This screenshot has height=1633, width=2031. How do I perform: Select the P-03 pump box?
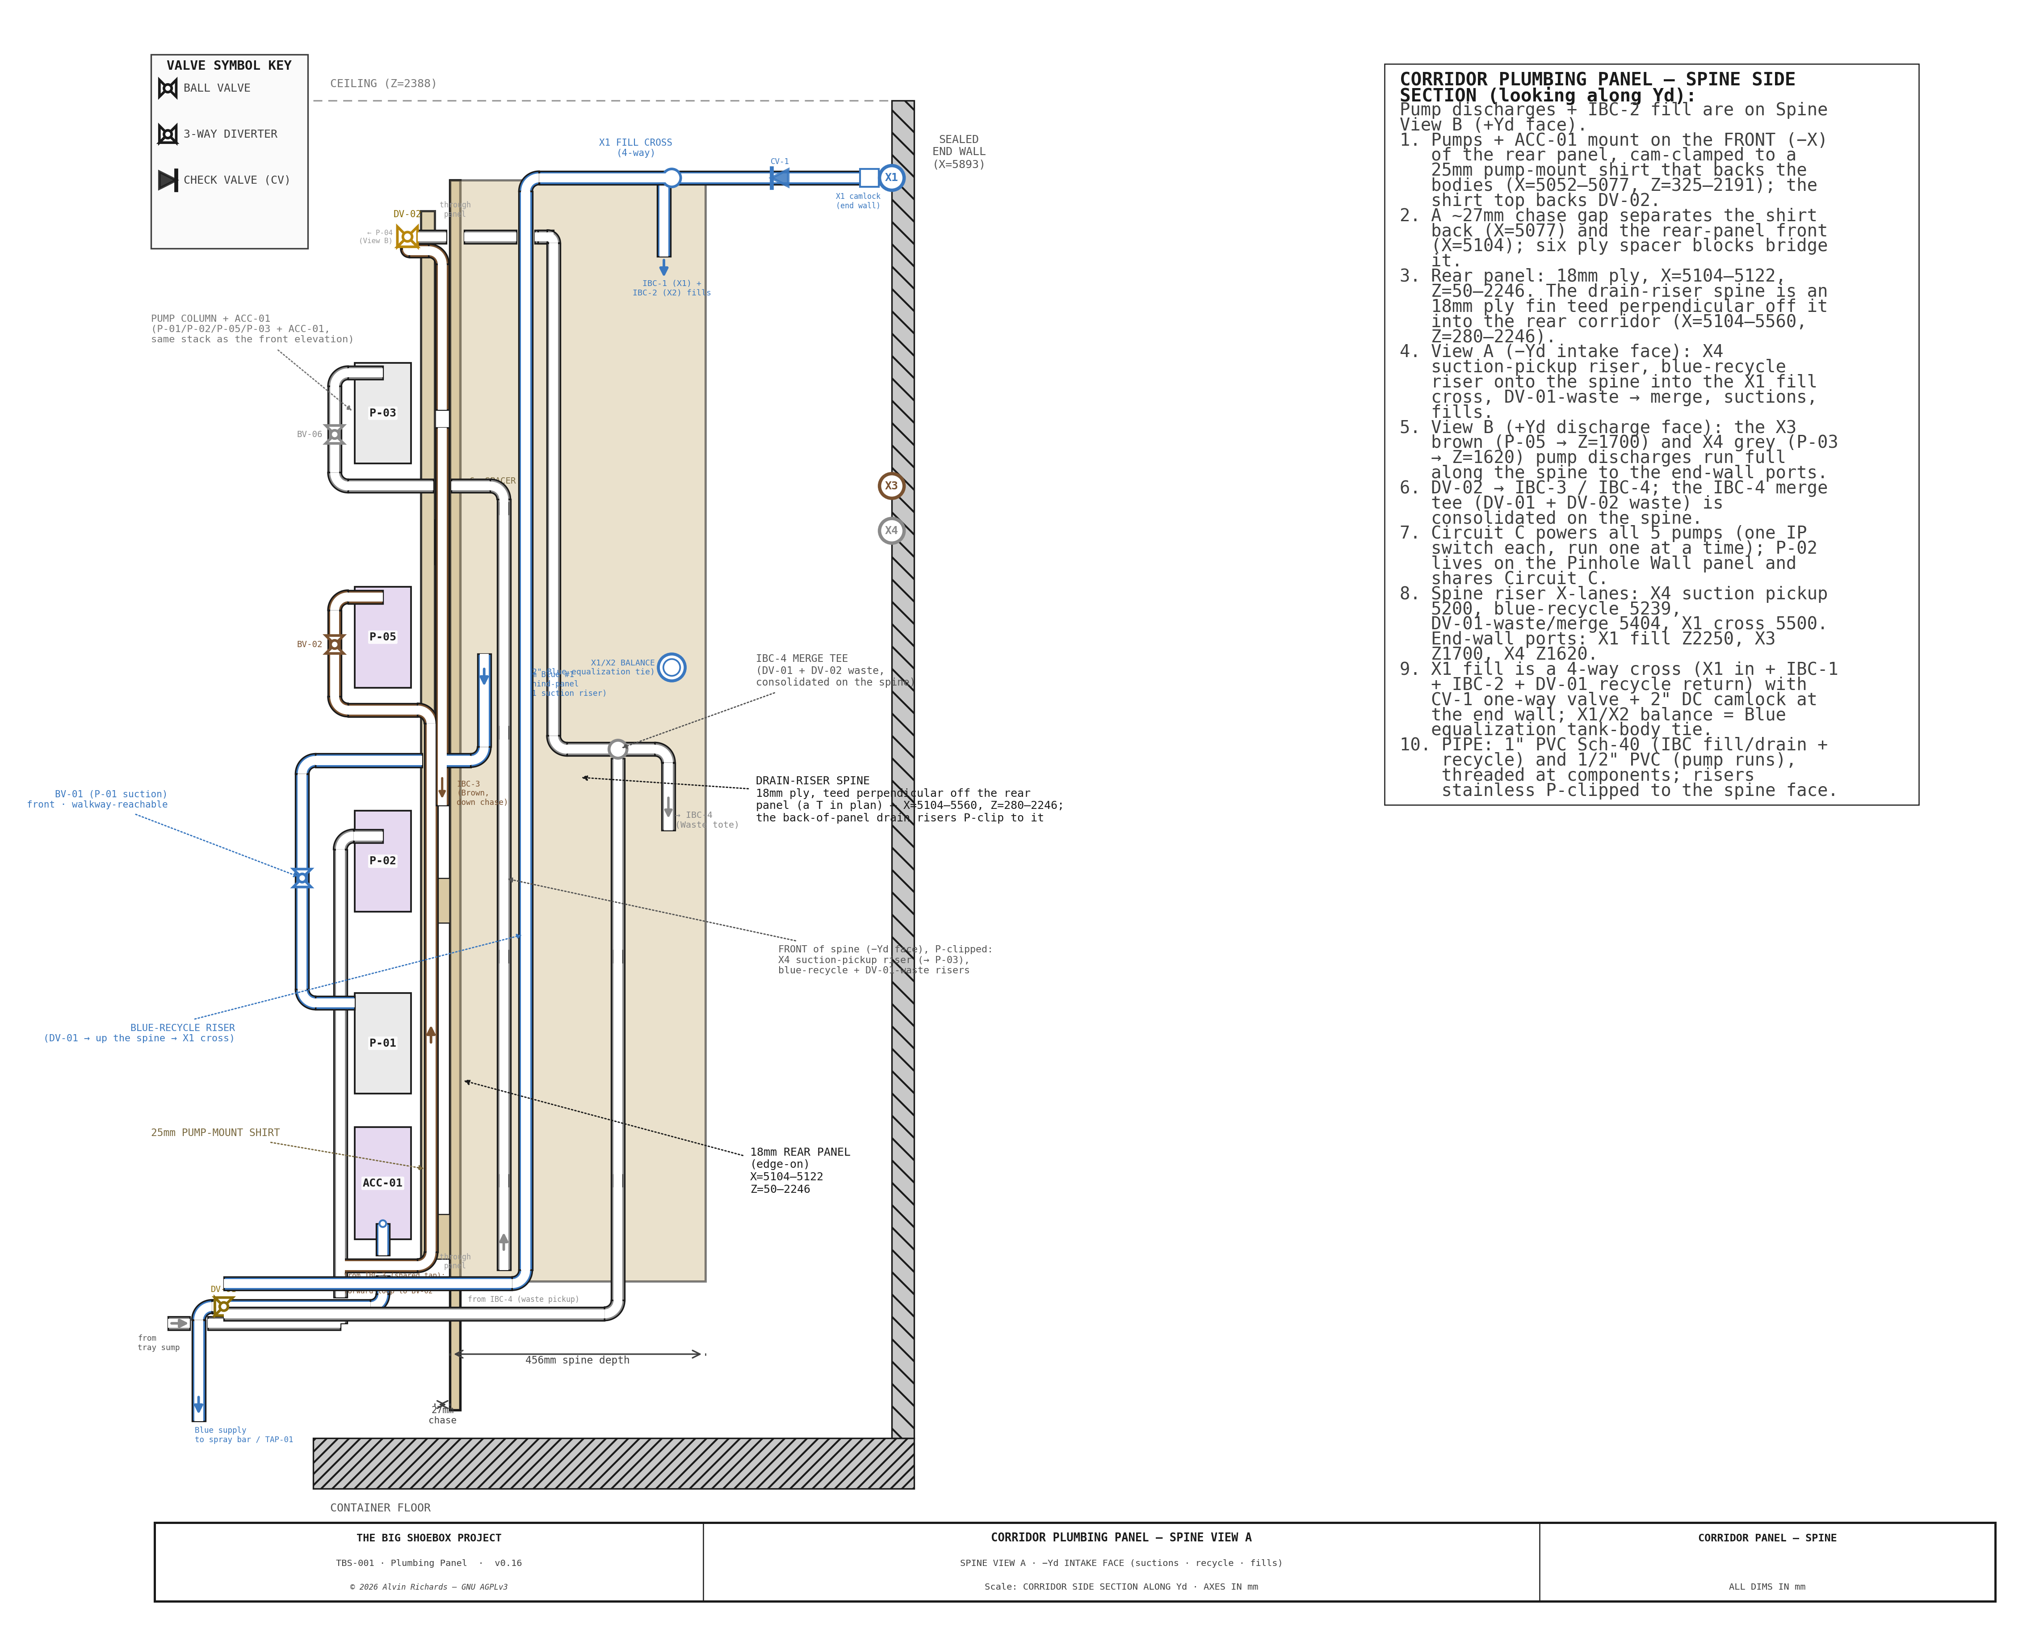[382, 414]
